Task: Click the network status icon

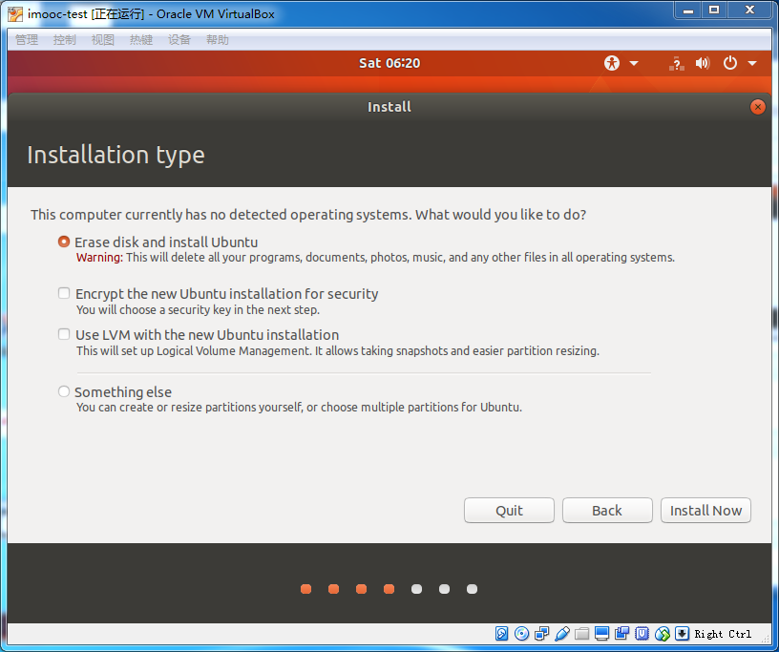Action: [676, 64]
